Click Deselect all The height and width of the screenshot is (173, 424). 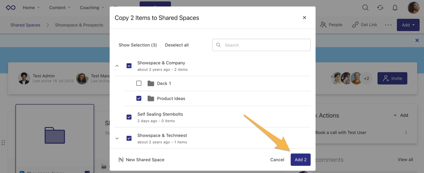click(x=177, y=45)
